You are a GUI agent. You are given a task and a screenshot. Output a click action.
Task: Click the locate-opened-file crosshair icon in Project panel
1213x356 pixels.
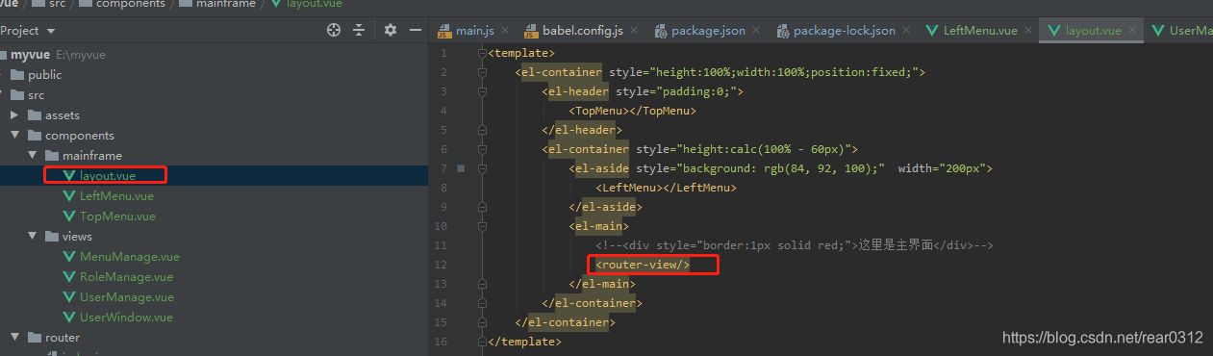click(x=334, y=30)
